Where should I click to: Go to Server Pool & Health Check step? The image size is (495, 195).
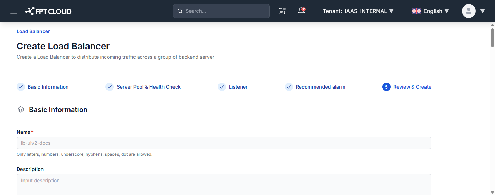point(149,87)
